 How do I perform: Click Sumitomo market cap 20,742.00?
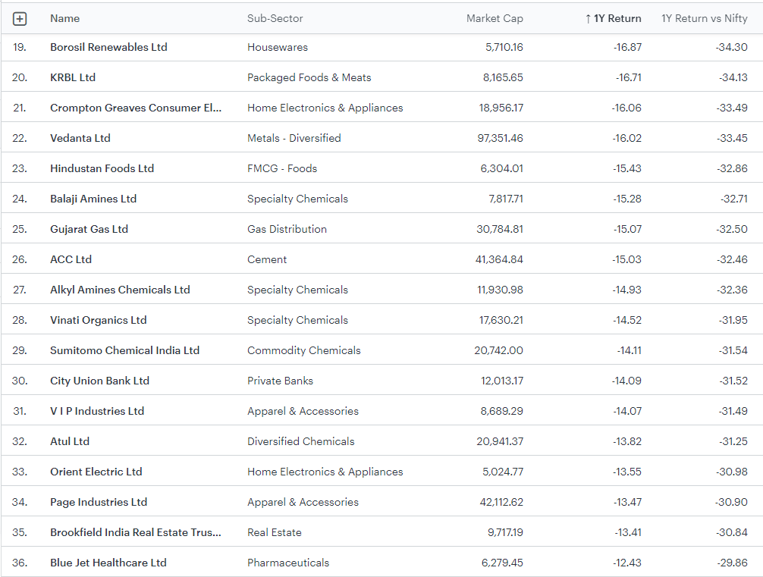pyautogui.click(x=499, y=350)
